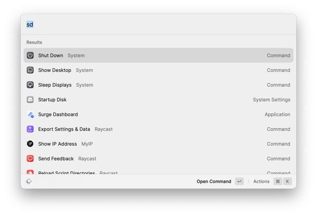Image resolution: width=317 pixels, height=216 pixels.
Task: Click the Raycast logo in the bottom bar
Action: (29, 182)
